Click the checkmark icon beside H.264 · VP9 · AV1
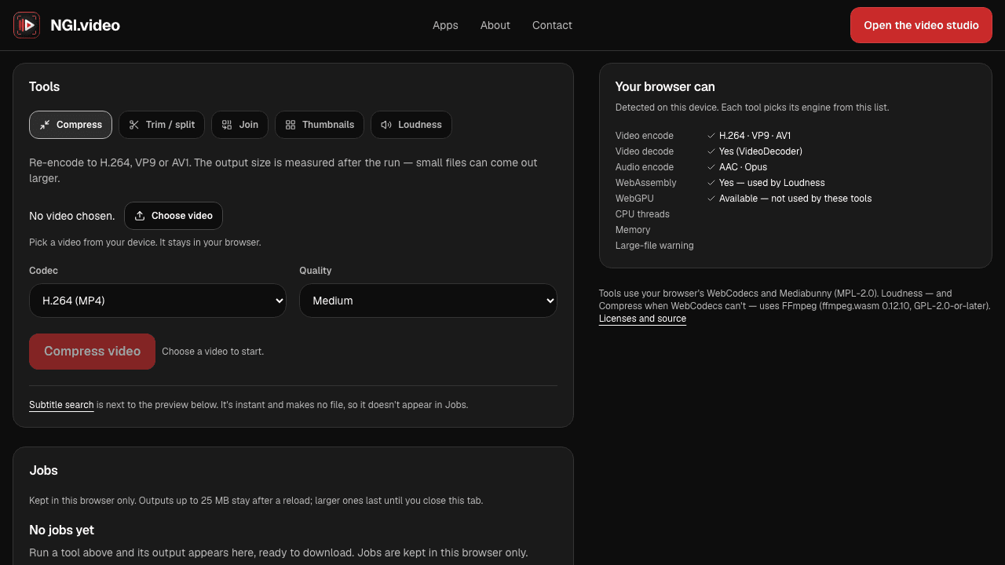The height and width of the screenshot is (565, 1005). pyautogui.click(x=711, y=136)
